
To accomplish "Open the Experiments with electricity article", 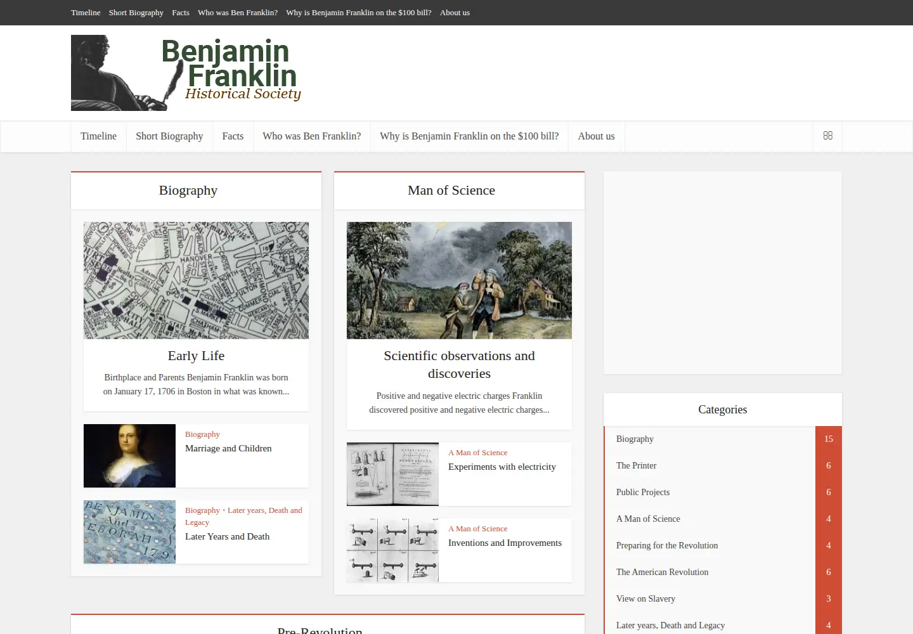I will point(502,467).
